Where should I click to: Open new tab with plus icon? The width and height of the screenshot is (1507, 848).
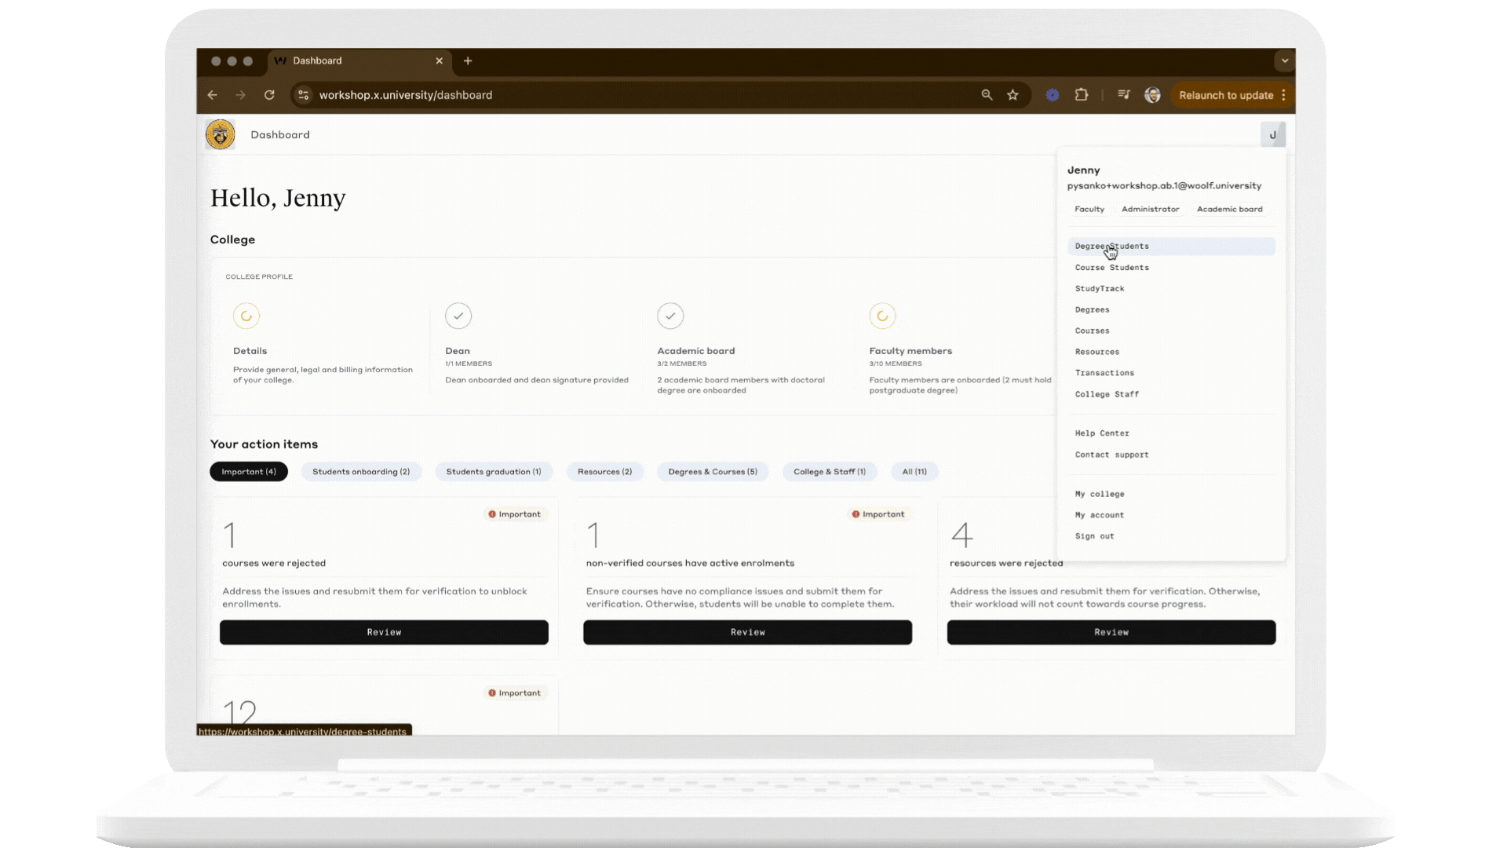(468, 61)
